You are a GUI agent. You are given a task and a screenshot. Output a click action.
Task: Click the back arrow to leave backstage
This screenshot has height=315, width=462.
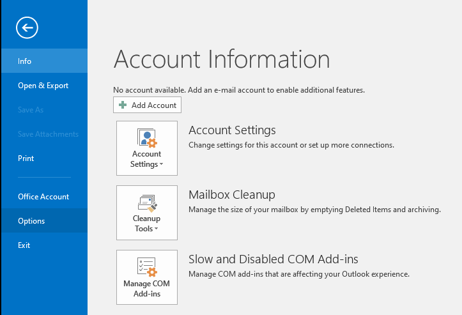(29, 27)
